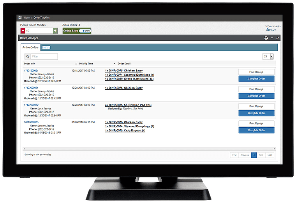Image resolution: width=296 pixels, height=203 pixels.
Task: Complete order 17121800031
Action: click(256, 78)
